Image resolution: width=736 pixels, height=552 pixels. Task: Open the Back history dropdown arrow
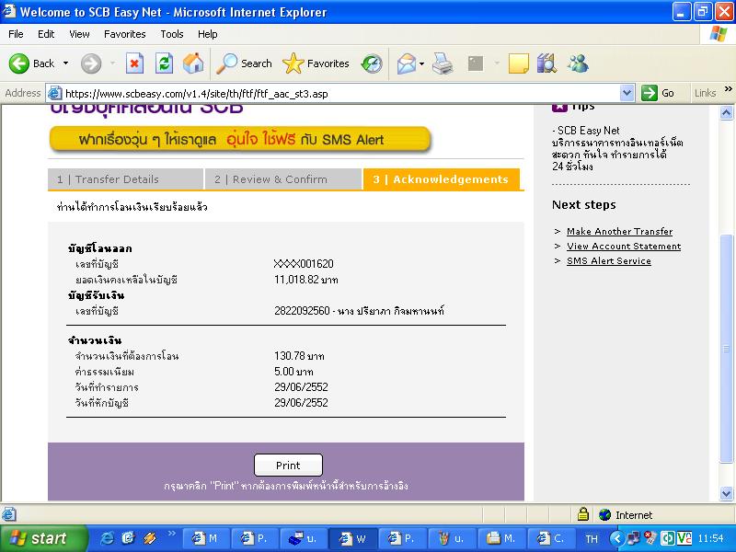coord(65,63)
